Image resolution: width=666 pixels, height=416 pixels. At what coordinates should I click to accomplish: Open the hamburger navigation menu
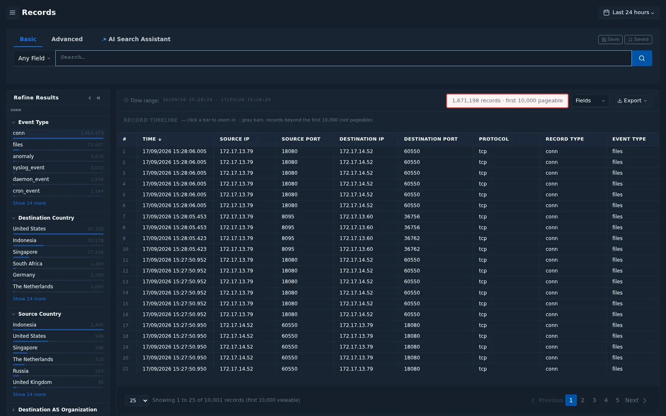pyautogui.click(x=12, y=12)
